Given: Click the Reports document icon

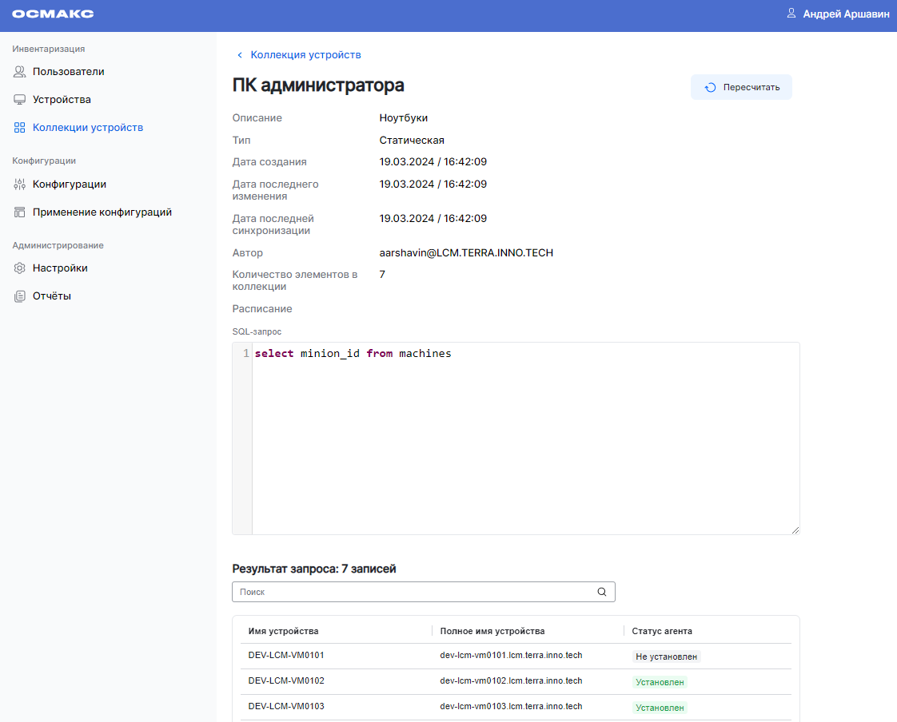Looking at the screenshot, I should pyautogui.click(x=20, y=296).
